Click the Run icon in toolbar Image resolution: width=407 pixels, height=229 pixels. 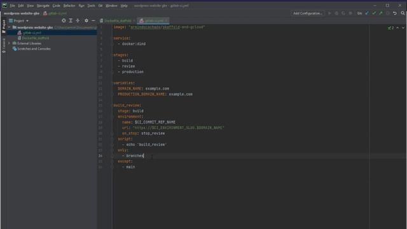click(329, 13)
